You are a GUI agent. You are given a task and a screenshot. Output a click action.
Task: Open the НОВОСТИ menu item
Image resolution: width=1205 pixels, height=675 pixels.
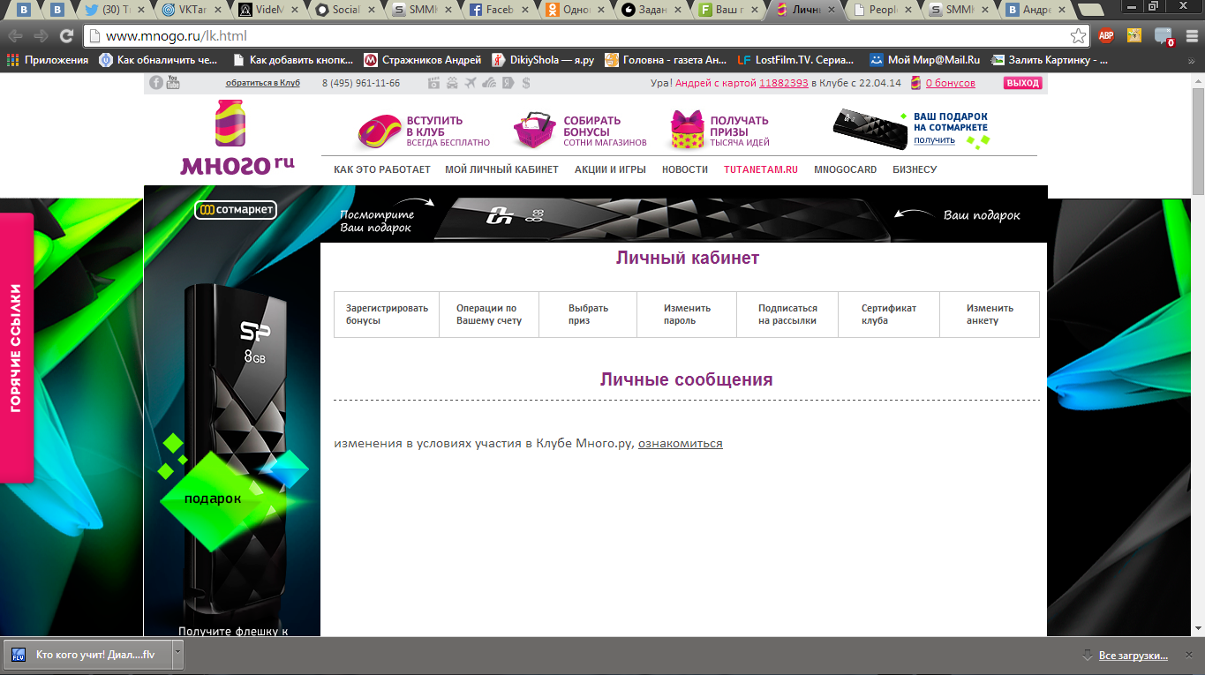pos(685,169)
